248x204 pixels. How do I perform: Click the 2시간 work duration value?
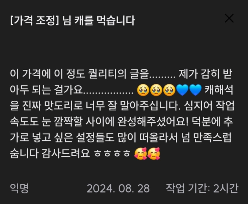pyautogui.click(x=226, y=188)
